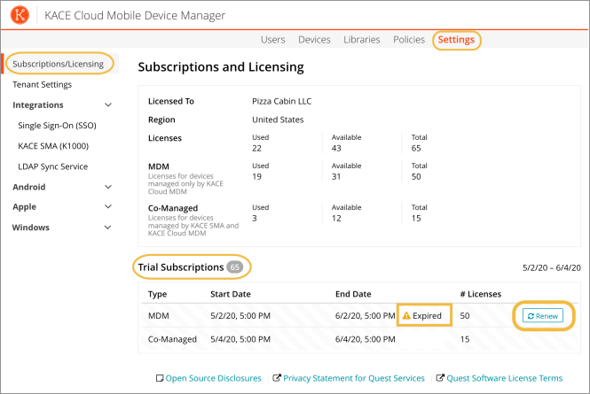Click the Android section heading
590x394 pixels.
29,187
